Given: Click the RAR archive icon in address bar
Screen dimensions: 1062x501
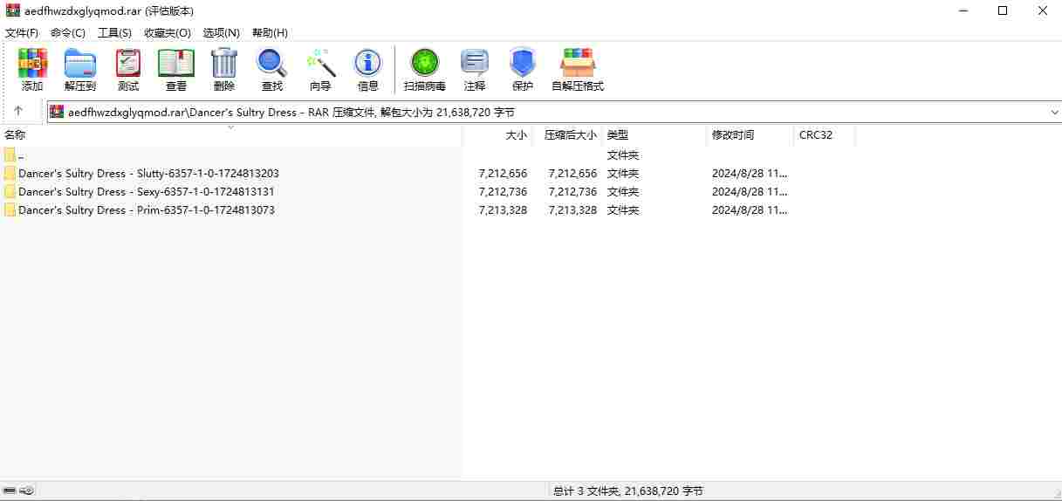Looking at the screenshot, I should pyautogui.click(x=57, y=112).
